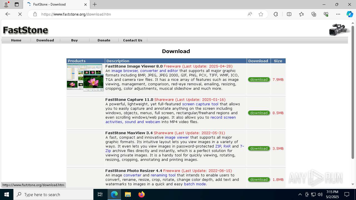Show hidden system tray icons

click(x=300, y=194)
